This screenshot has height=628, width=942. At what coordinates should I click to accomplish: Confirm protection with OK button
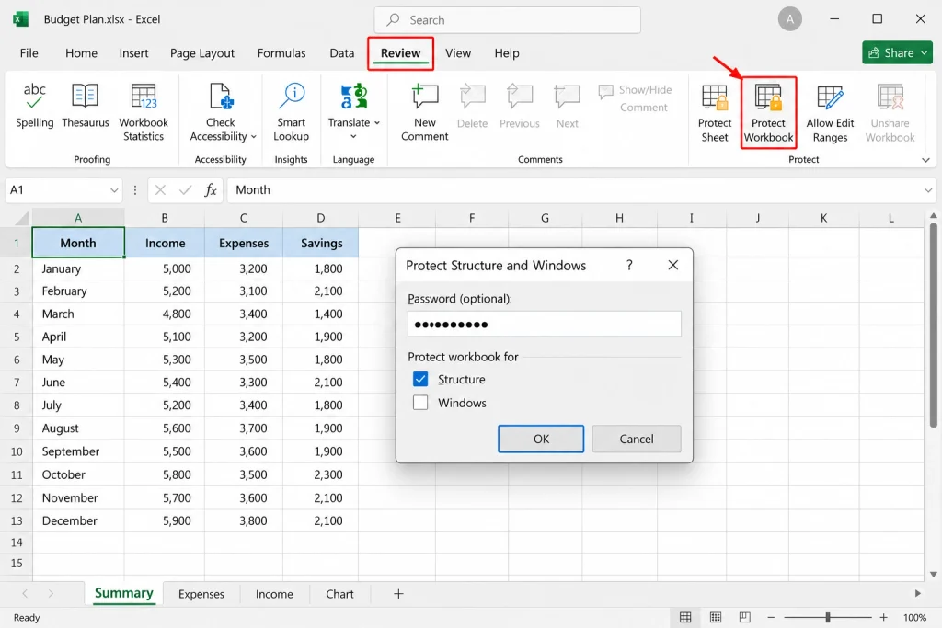(541, 439)
